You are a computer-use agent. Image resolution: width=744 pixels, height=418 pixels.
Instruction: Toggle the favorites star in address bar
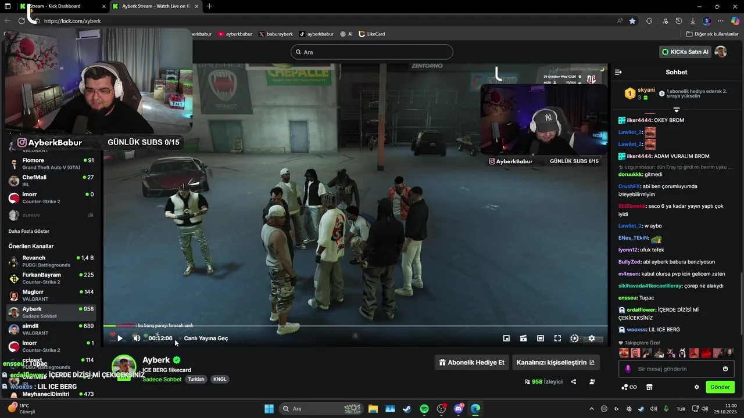(632, 21)
